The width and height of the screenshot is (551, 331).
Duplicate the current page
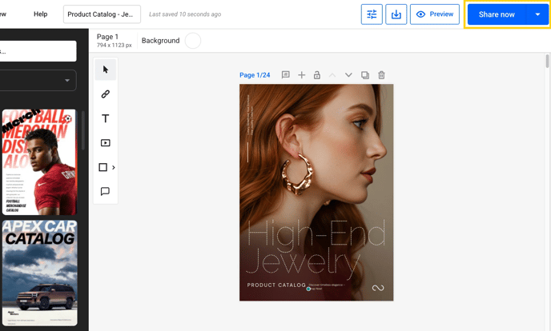365,75
